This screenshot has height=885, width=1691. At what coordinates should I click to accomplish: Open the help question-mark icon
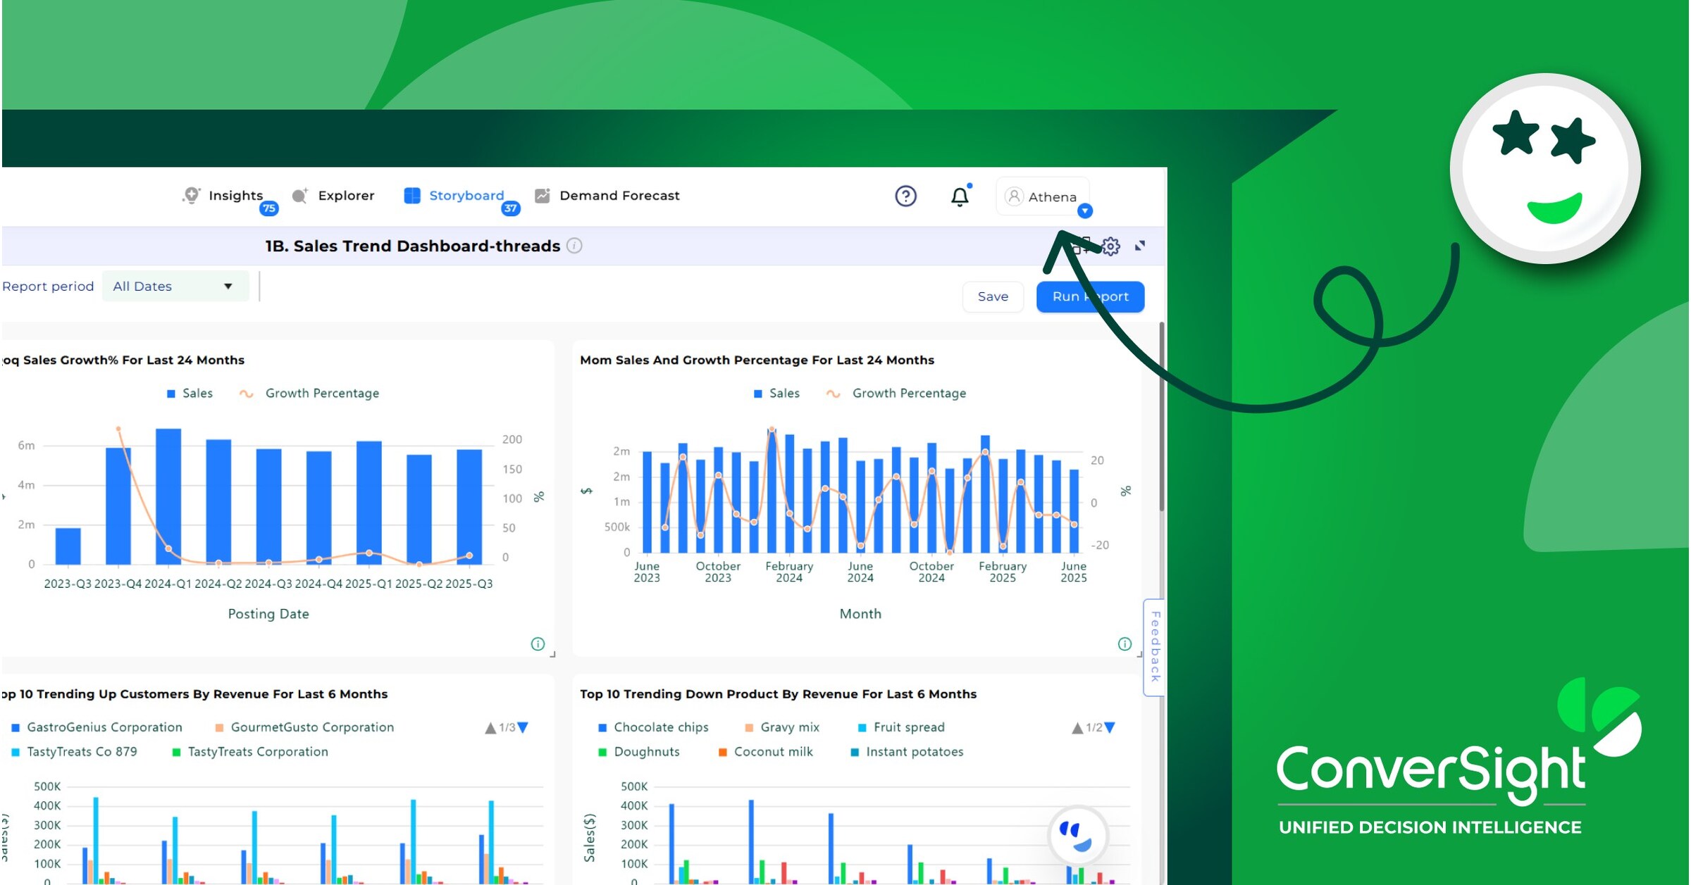click(x=905, y=196)
